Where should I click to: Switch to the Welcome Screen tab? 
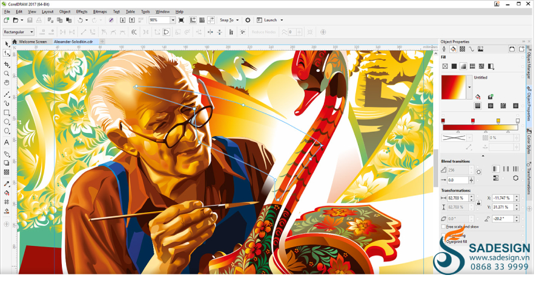pos(33,42)
